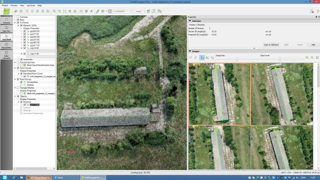Click the main toolbar zoom out magnifier

(59, 11)
